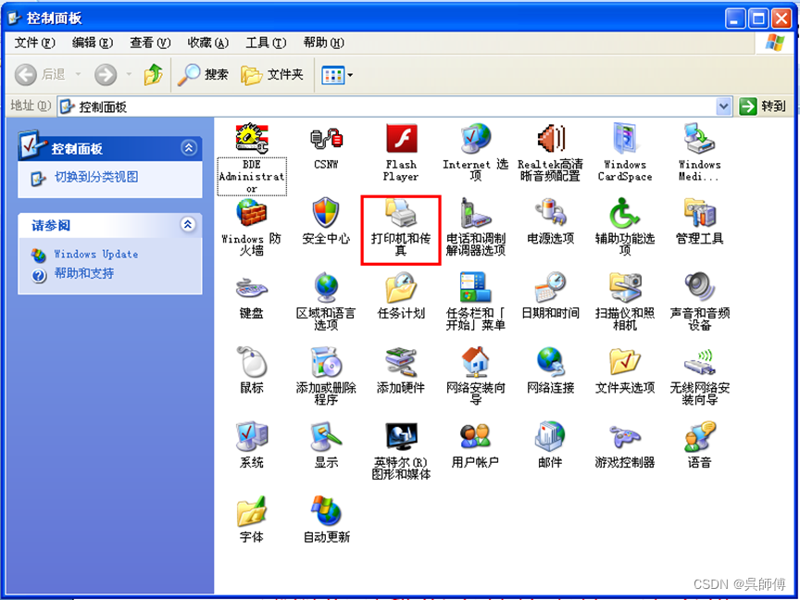Click the forward arrow toolbar button
800x600 pixels.
pos(106,75)
